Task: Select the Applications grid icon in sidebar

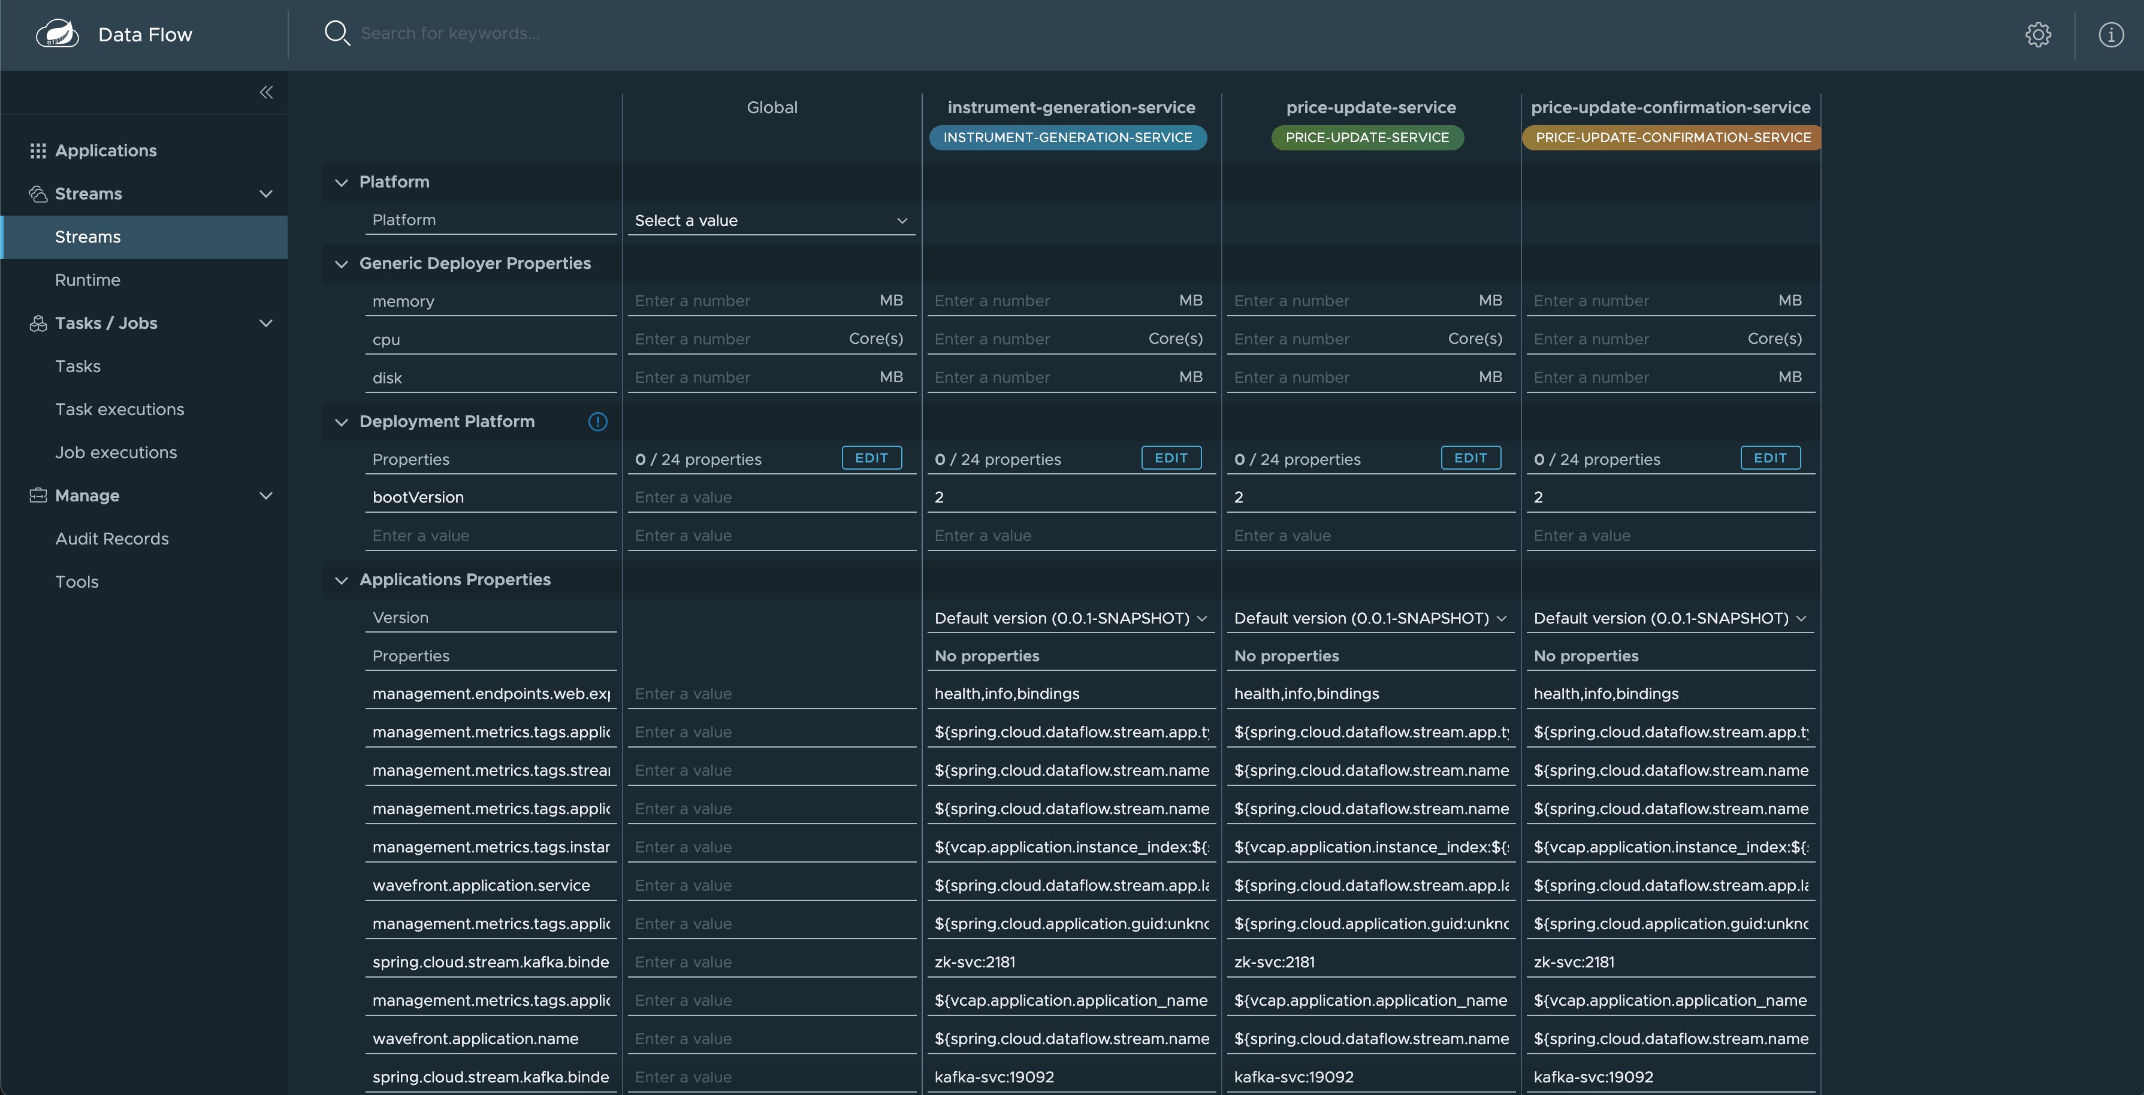Action: tap(38, 150)
